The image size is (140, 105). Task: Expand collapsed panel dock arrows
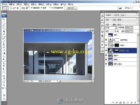pos(103,12)
